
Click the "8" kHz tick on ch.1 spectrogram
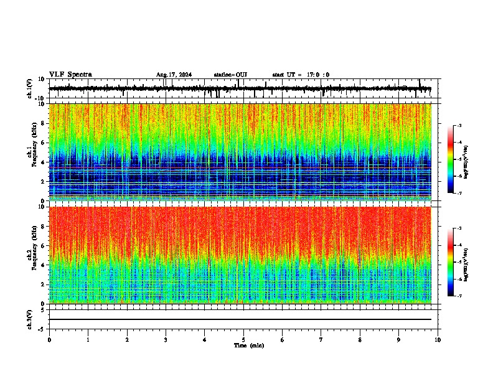tap(44, 123)
